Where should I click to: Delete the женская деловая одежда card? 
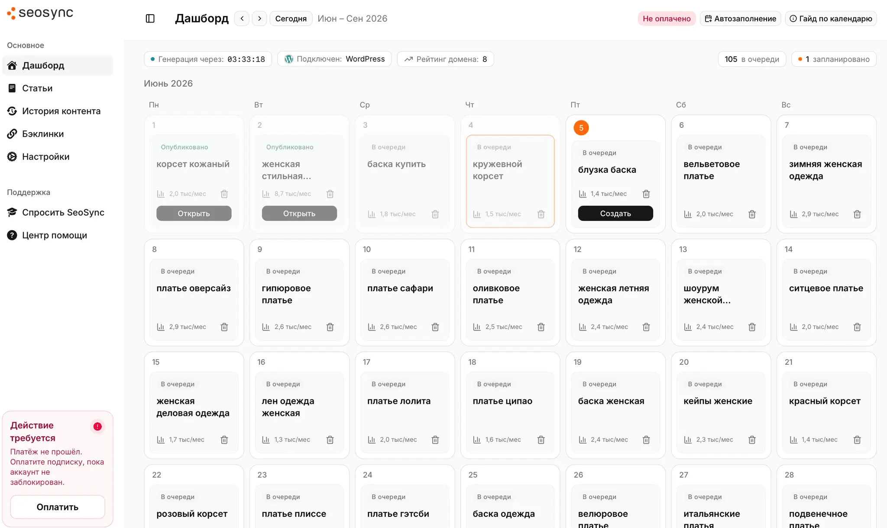(x=224, y=440)
